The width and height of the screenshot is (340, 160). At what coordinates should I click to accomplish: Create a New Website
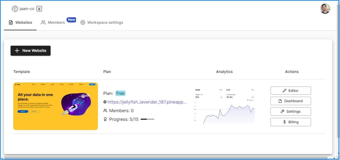pos(31,51)
